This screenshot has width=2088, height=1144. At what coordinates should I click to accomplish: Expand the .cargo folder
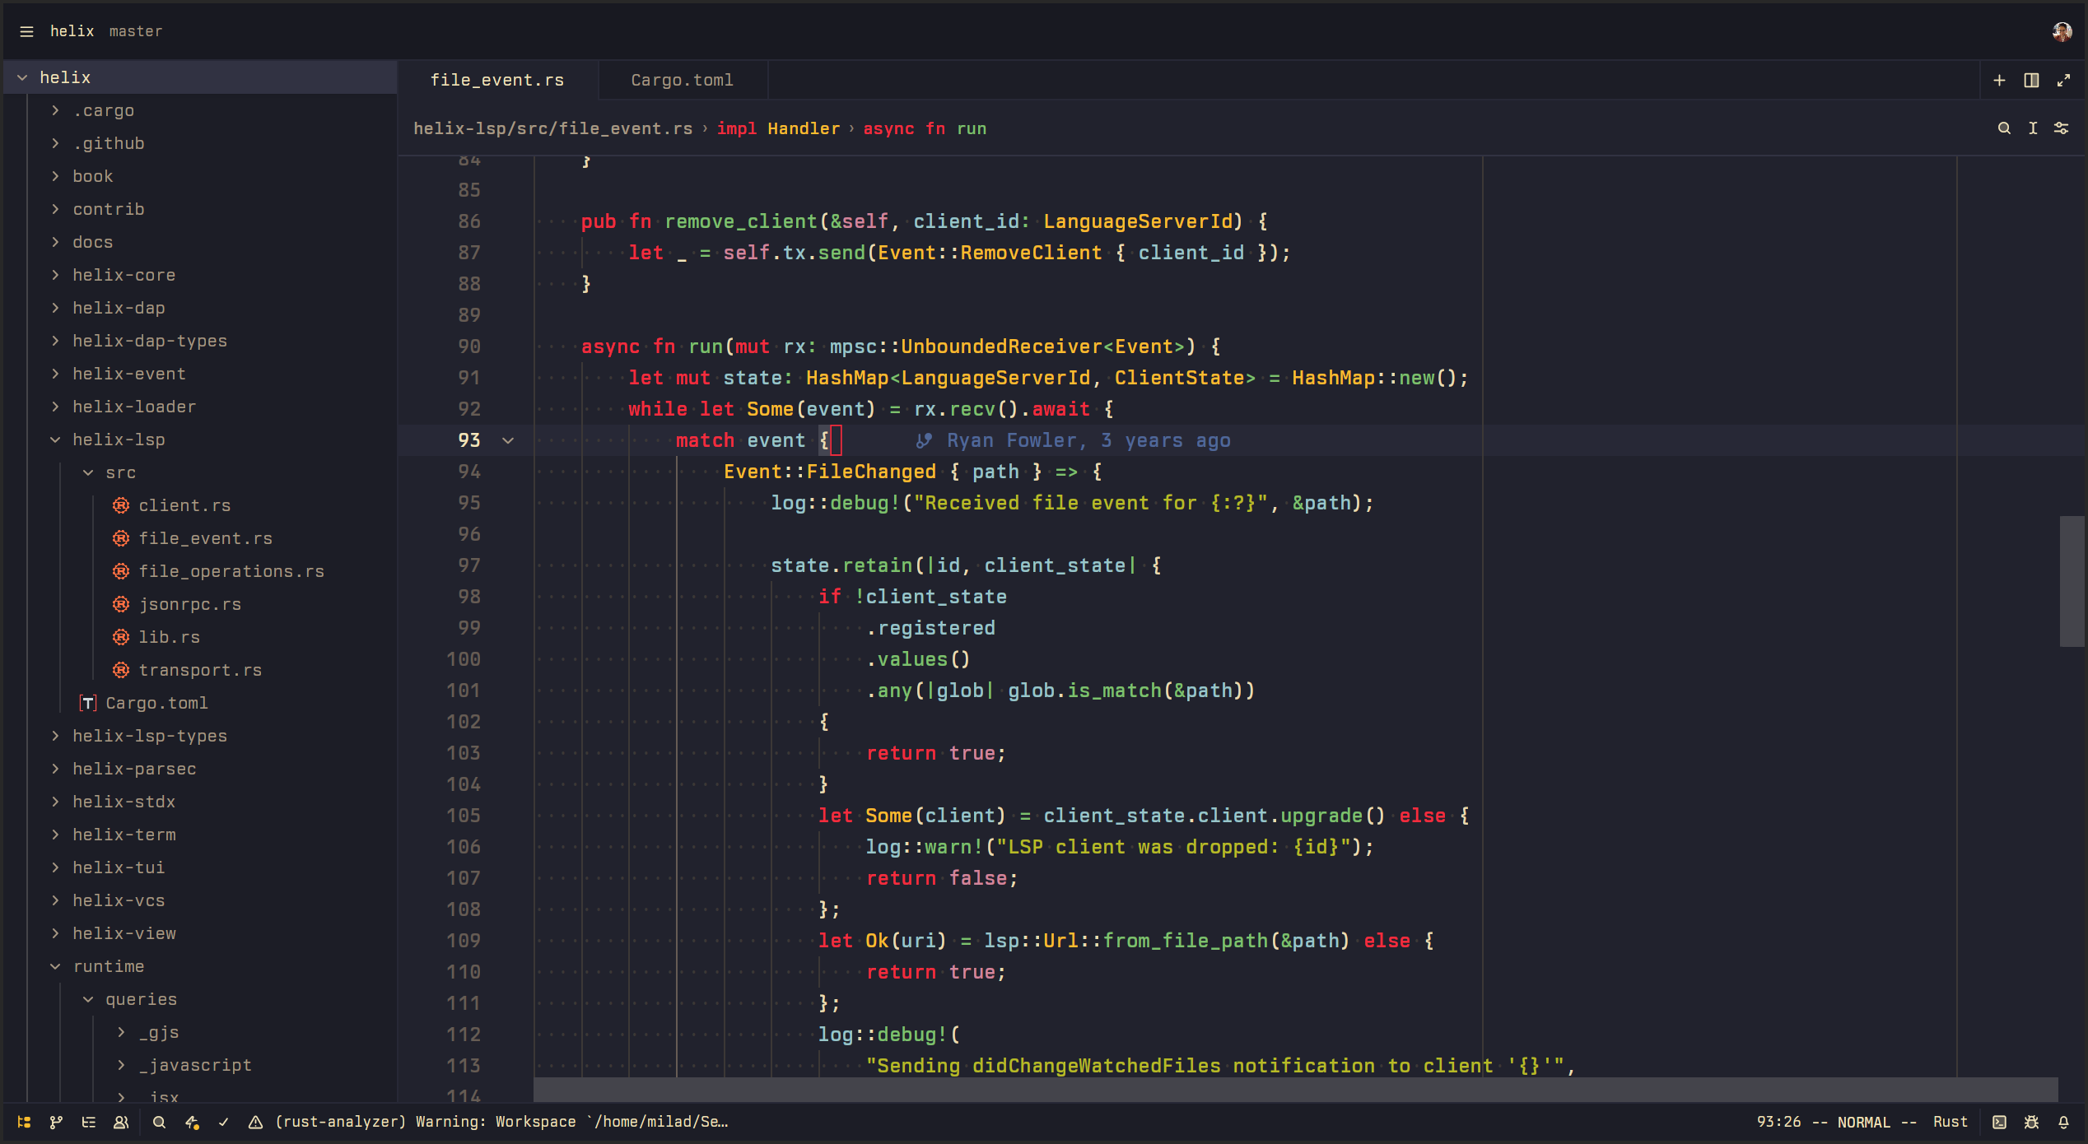point(55,110)
